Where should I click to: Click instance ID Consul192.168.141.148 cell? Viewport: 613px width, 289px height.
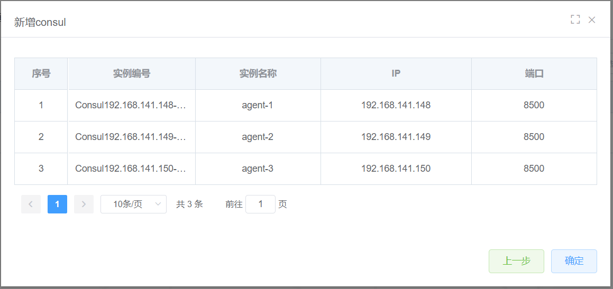coord(131,105)
